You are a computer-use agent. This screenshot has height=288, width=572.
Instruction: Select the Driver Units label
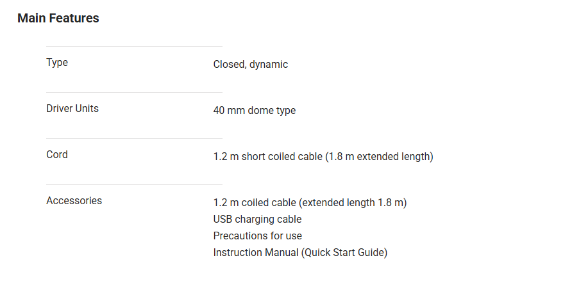[x=72, y=109]
